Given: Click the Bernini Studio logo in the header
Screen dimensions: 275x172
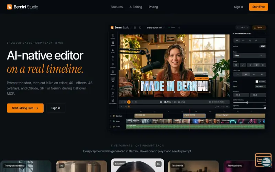Looking at the screenshot, I should [x=22, y=7].
